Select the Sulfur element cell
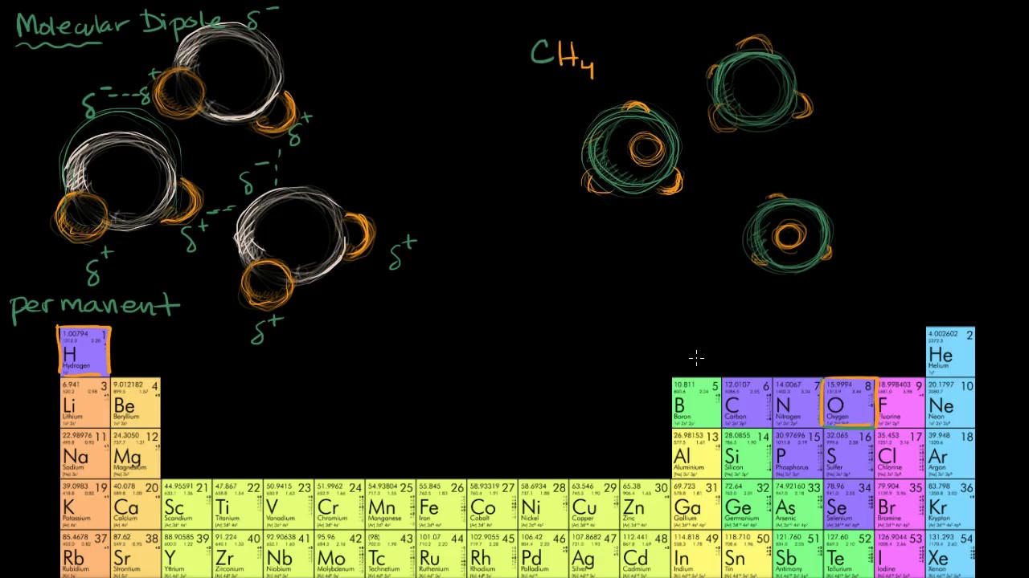 click(x=849, y=453)
